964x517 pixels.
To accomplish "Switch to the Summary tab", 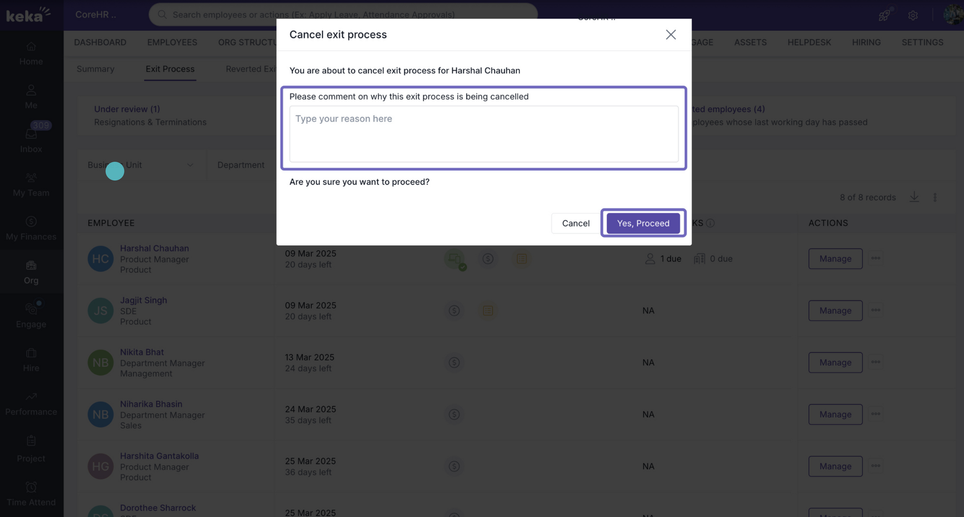I will point(95,69).
